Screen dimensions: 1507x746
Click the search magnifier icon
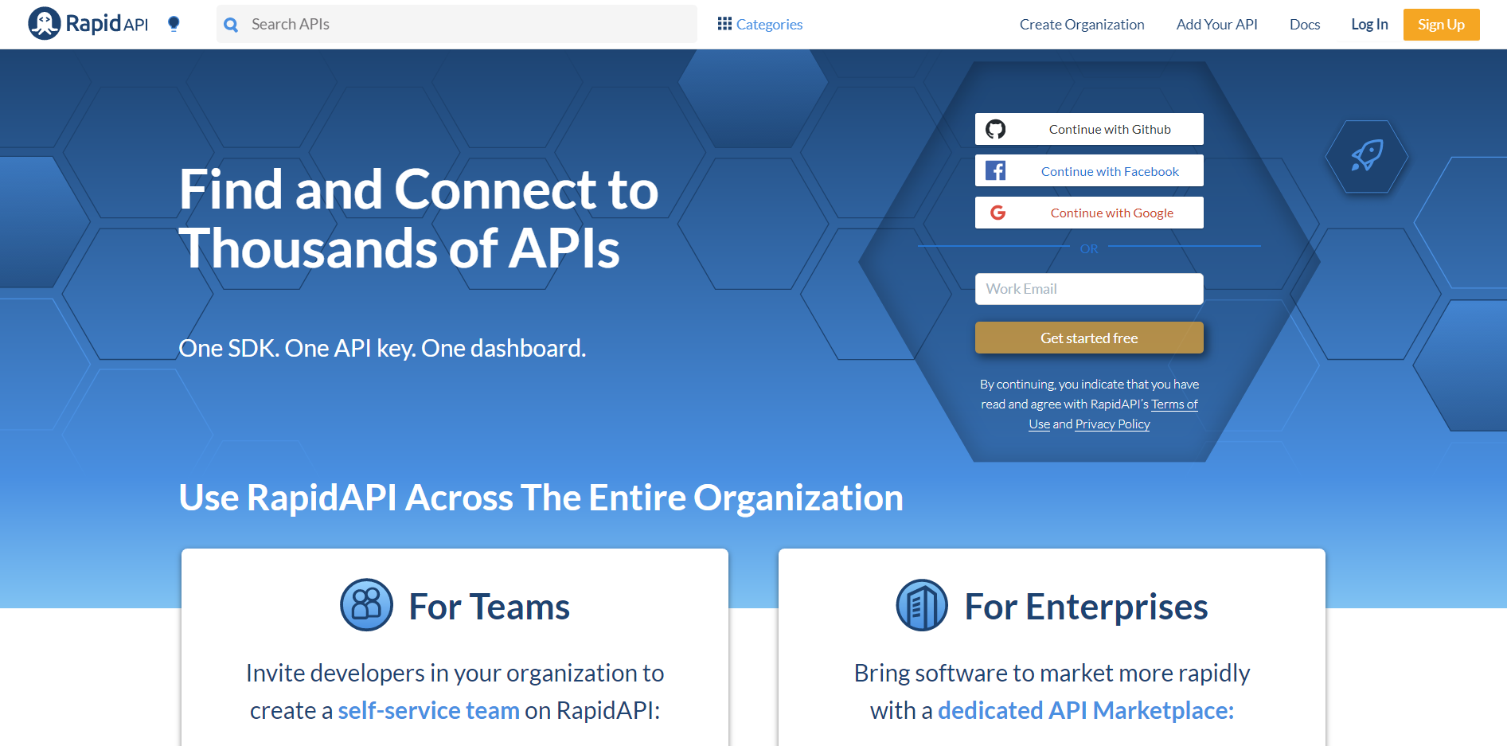click(232, 25)
